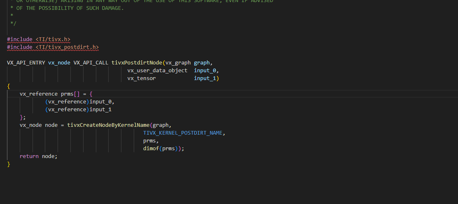Select the VX_API_CALL macro

(91, 63)
